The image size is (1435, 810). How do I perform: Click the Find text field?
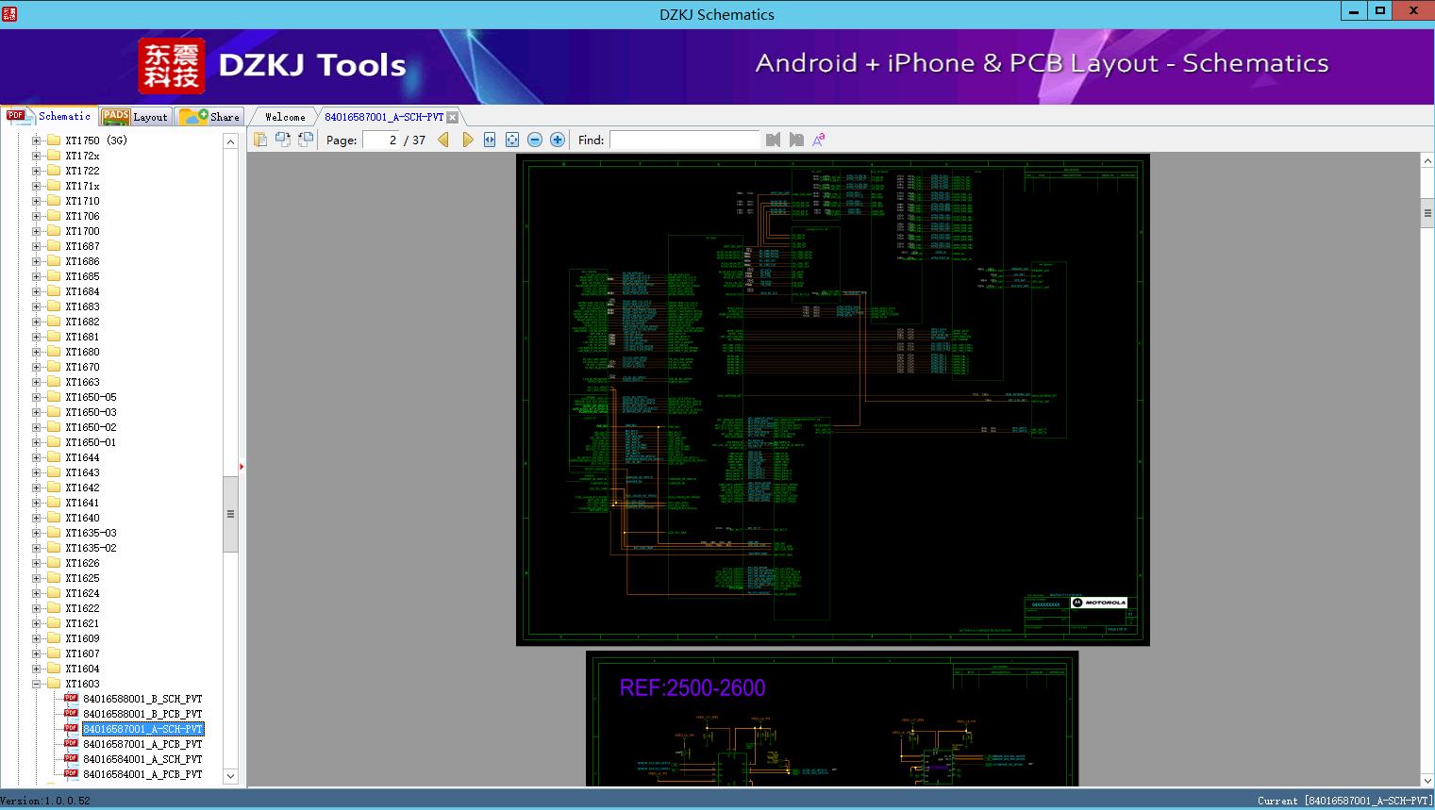(684, 140)
